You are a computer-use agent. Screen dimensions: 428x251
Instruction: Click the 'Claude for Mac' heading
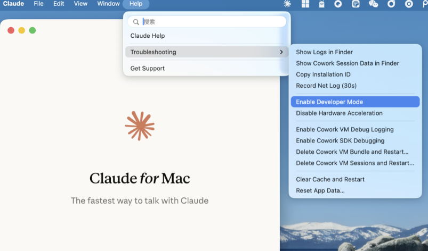140,178
